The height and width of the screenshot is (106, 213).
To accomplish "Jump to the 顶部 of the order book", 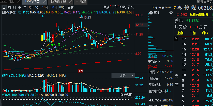I will [205, 33].
